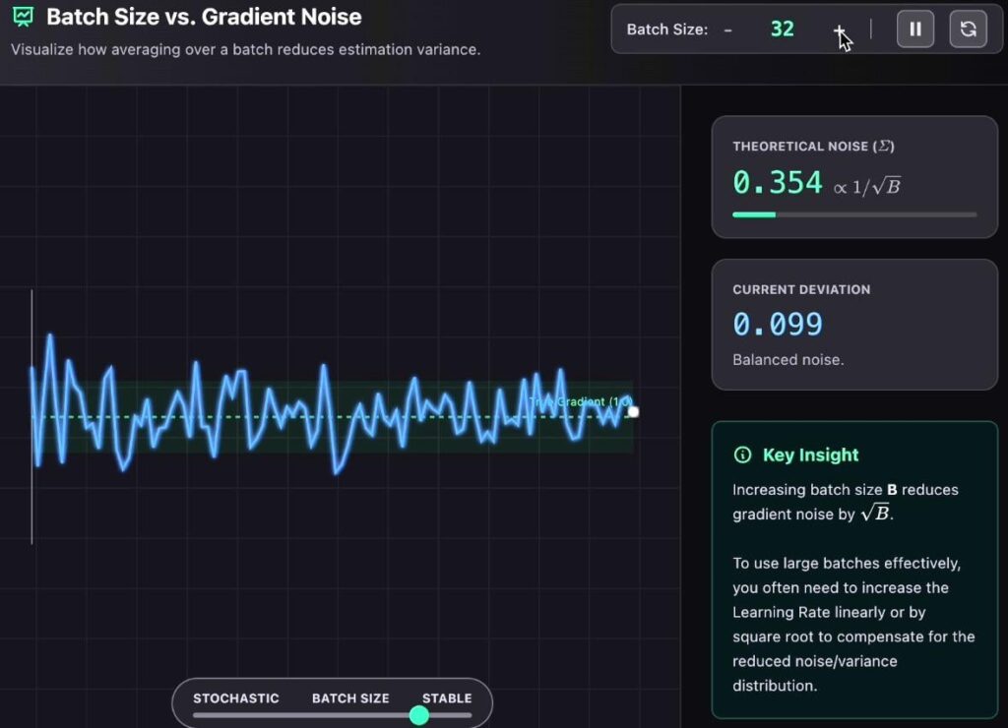Viewport: 1008px width, 728px height.
Task: Select the STOCHASTIC label
Action: point(236,698)
